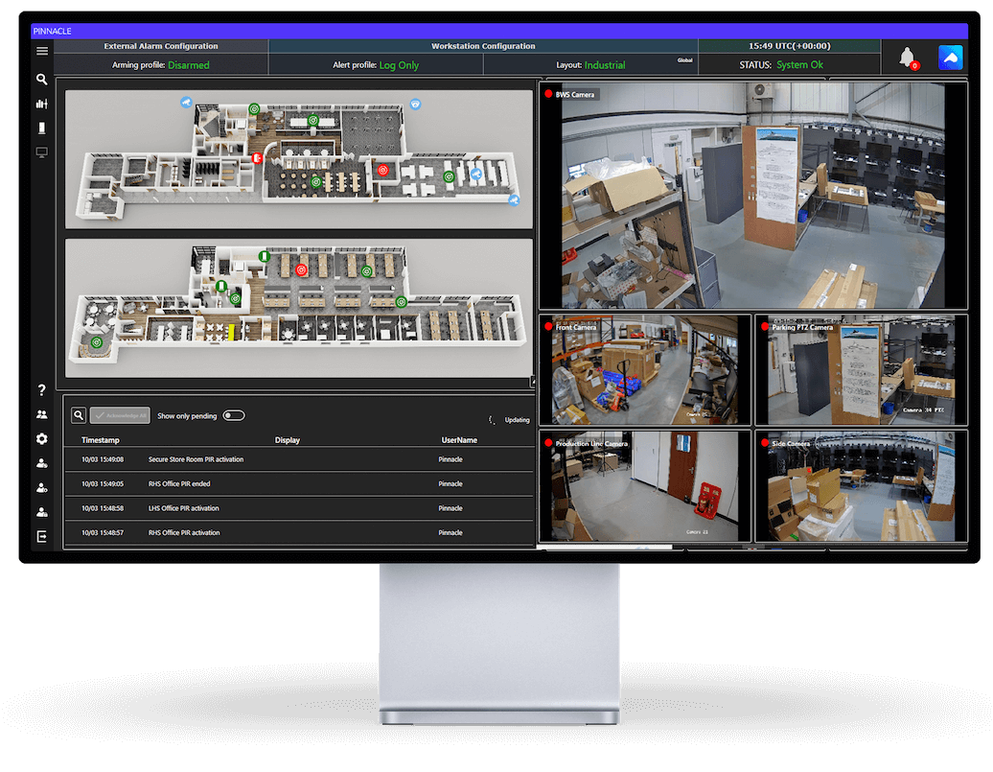Image resolution: width=993 pixels, height=772 pixels.
Task: Open External Alarm Configuration tab
Action: (x=161, y=46)
